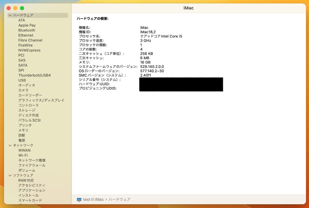
Task: Click the green full-screen window button
Action: coord(22,8)
